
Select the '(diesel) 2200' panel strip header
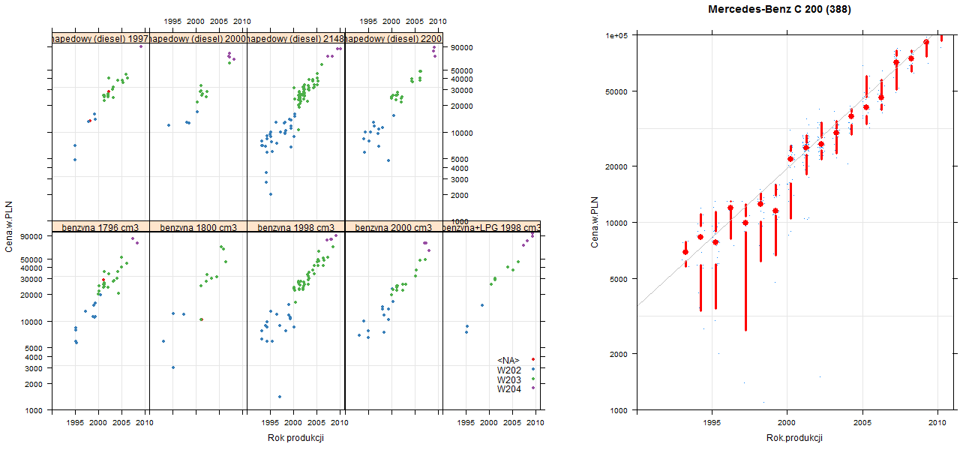(x=393, y=38)
